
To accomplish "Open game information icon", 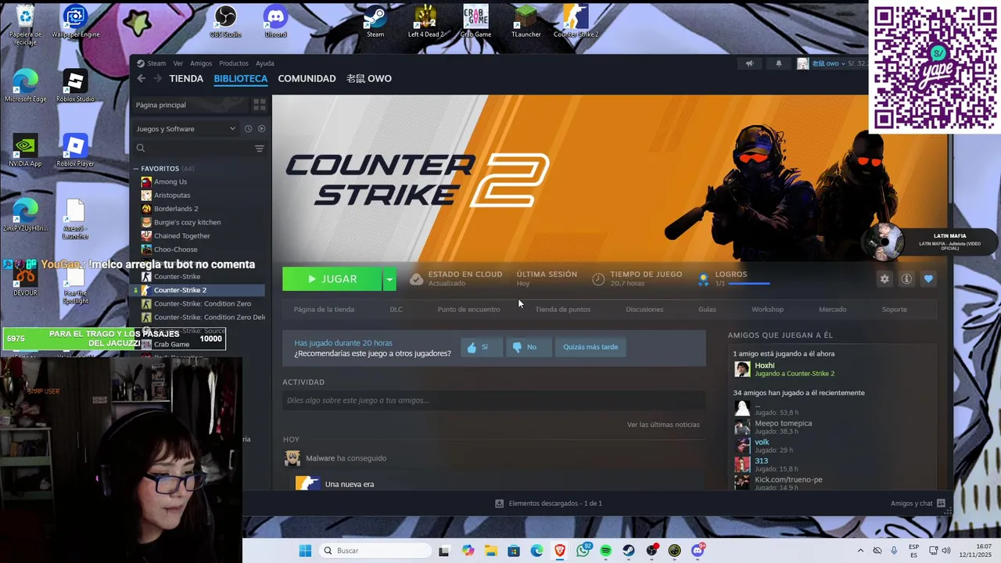I will coord(906,279).
